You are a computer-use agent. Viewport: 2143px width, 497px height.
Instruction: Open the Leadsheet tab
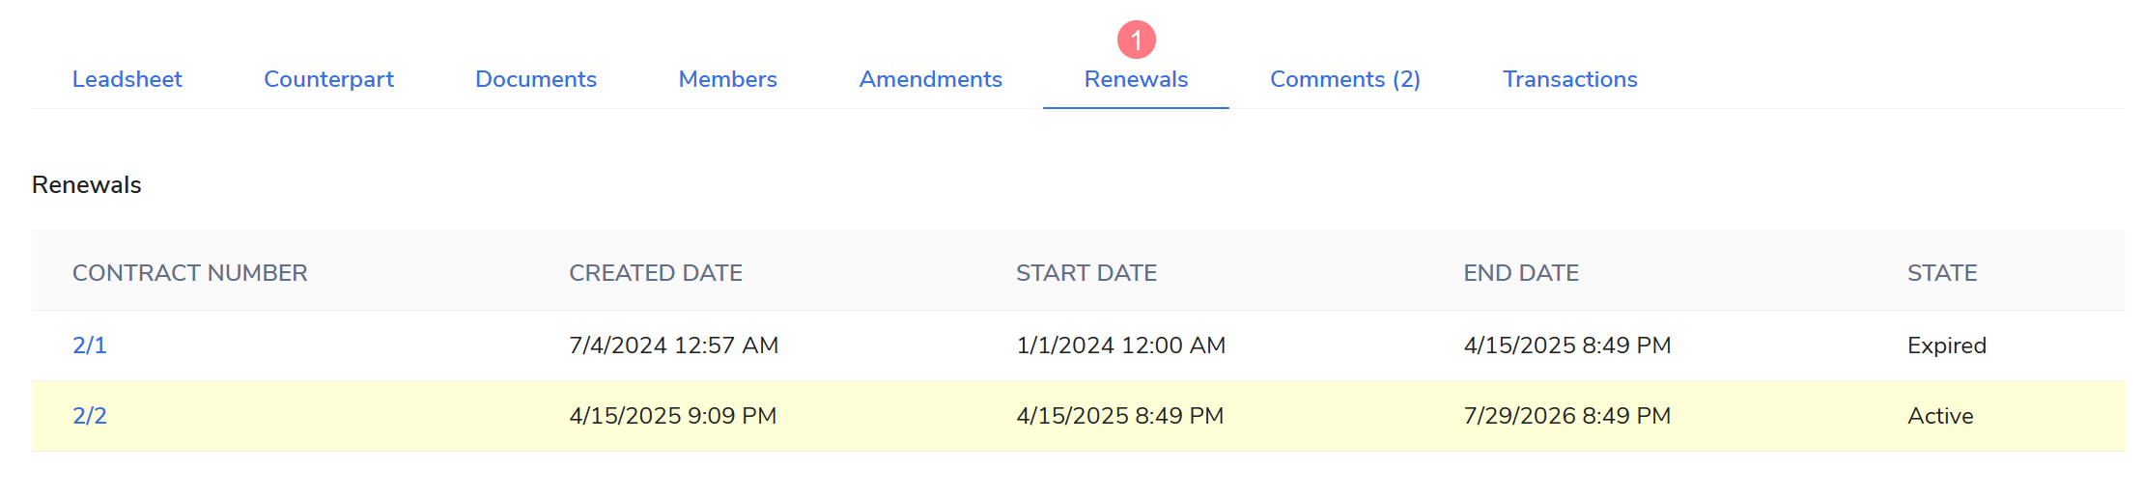(x=127, y=79)
